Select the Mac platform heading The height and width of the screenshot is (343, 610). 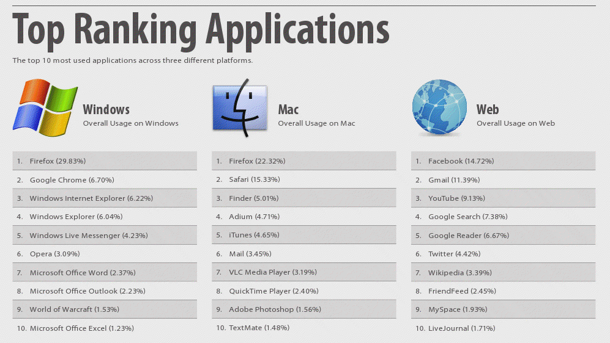click(288, 110)
